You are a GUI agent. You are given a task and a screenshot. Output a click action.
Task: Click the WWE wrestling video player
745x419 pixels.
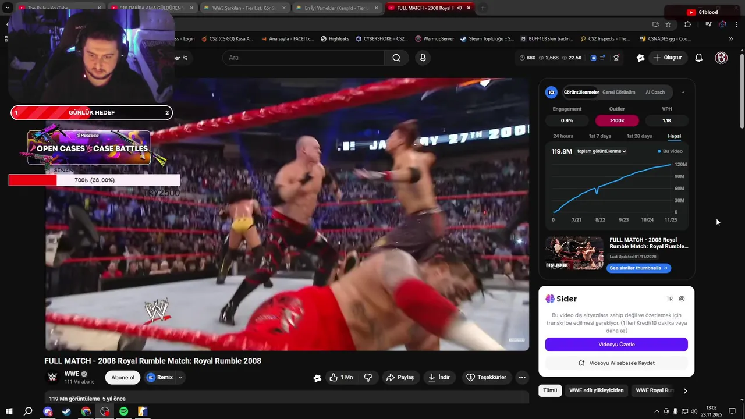[x=287, y=214]
